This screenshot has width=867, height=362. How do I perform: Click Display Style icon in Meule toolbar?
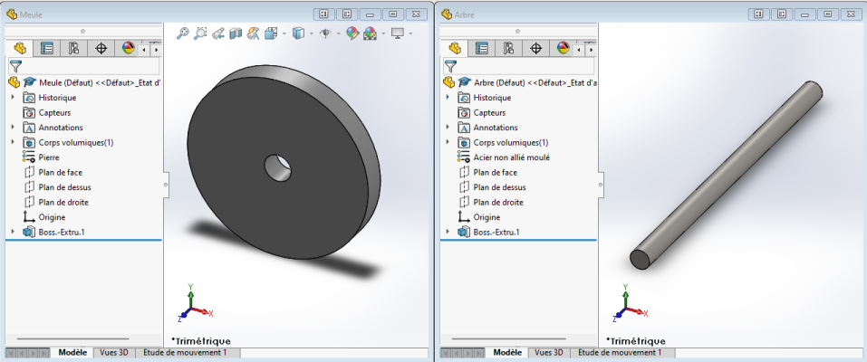tap(299, 33)
